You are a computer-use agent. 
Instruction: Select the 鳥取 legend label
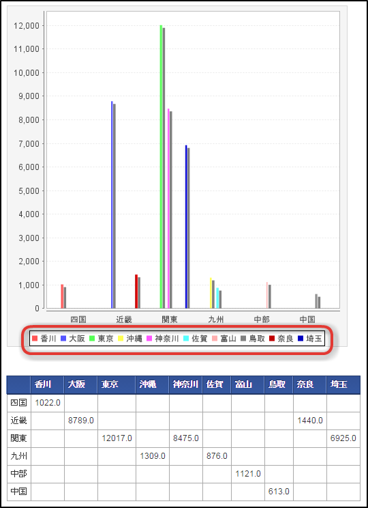(x=257, y=339)
